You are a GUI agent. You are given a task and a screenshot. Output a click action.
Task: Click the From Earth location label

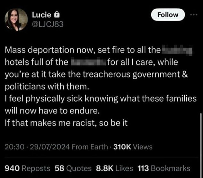(x=90, y=147)
